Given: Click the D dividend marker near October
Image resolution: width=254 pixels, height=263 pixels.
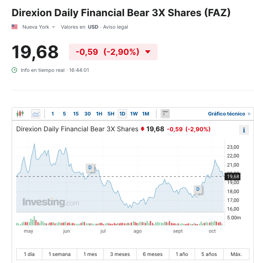Looking at the screenshot, I should [x=198, y=189].
